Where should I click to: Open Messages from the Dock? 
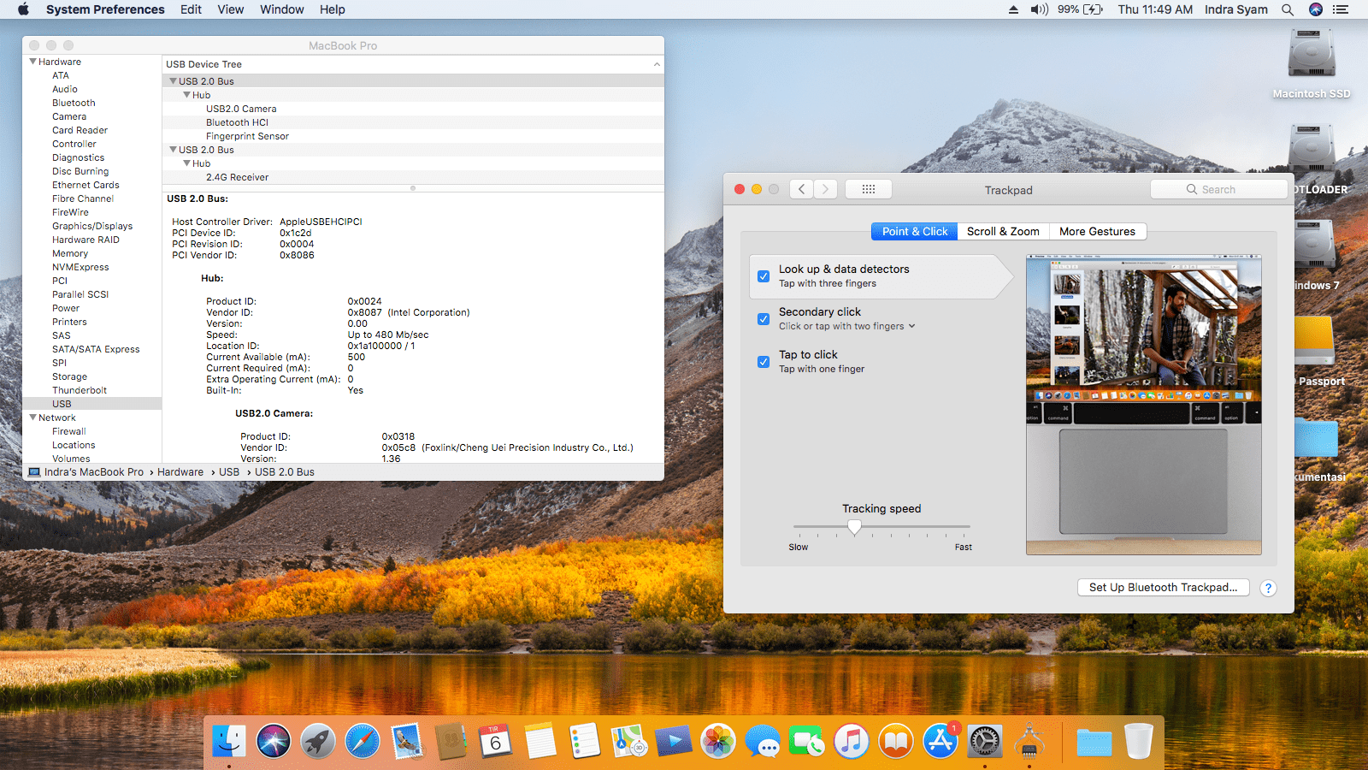point(763,741)
